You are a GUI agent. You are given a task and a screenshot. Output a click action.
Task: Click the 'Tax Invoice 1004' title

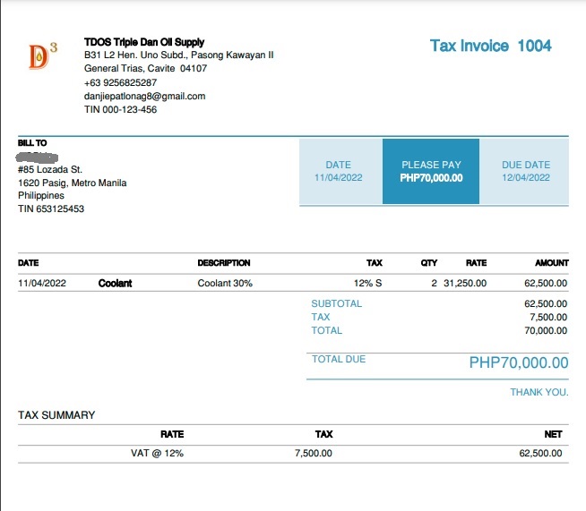[x=491, y=46]
